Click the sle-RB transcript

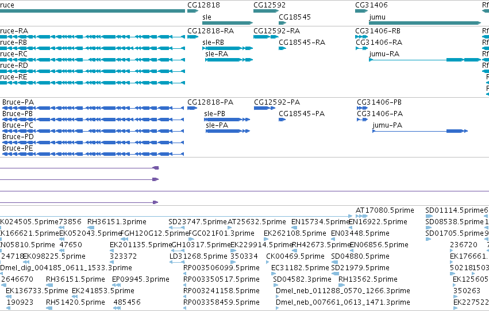coord(228,48)
